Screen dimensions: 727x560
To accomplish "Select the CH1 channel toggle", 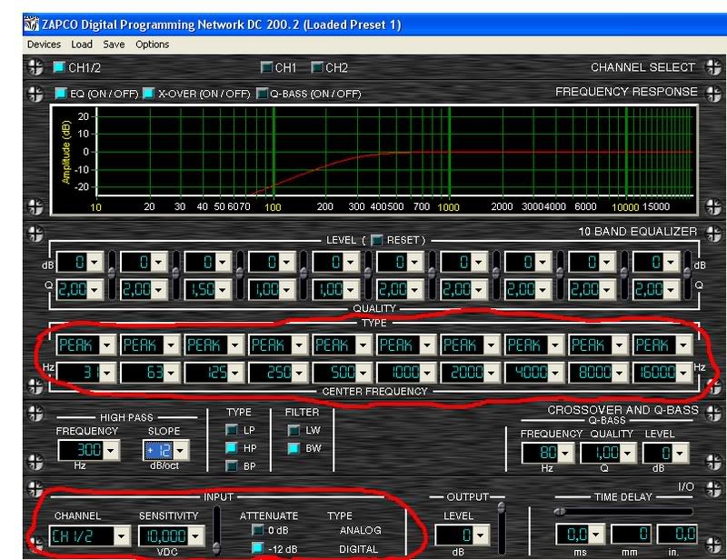I will [266, 67].
